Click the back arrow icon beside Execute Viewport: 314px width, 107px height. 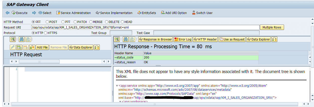tap(7, 13)
